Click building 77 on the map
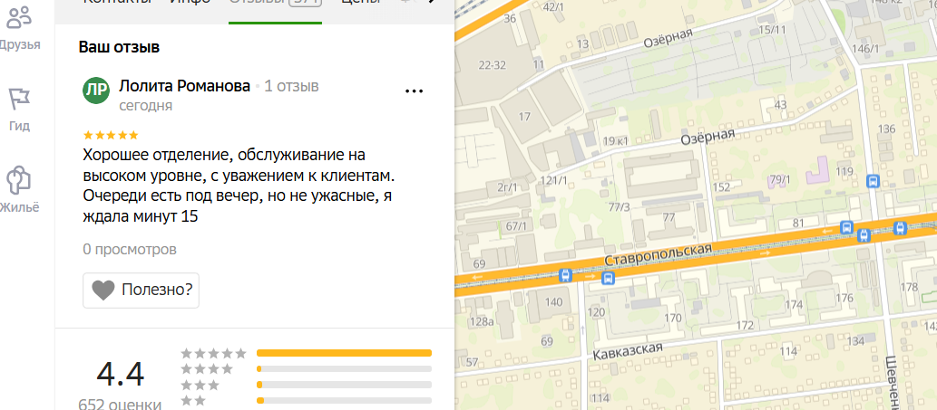 click(669, 217)
